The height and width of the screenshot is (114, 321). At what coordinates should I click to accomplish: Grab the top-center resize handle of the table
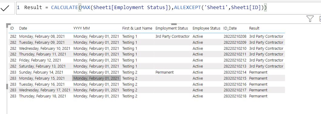[174, 24]
